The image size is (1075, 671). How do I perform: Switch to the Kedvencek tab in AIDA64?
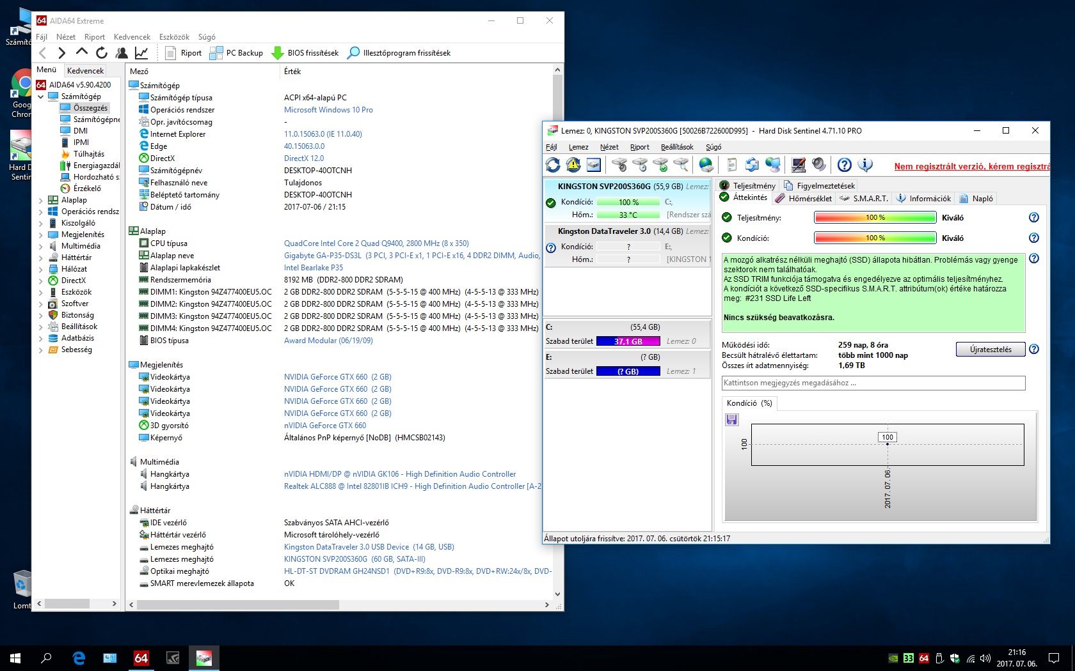85,70
